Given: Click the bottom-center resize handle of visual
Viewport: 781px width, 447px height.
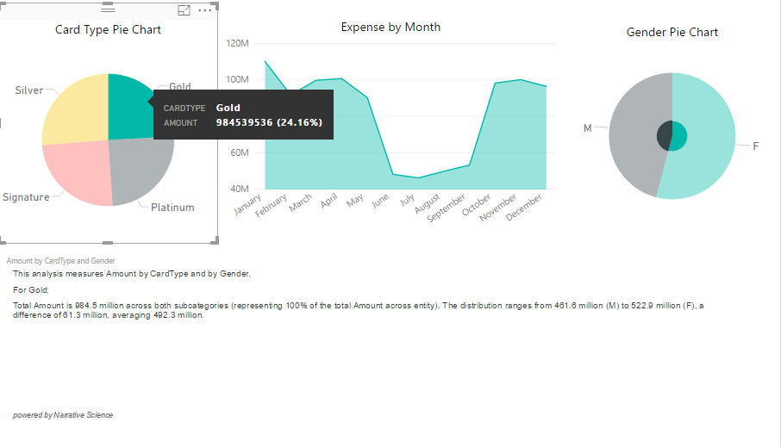Looking at the screenshot, I should coord(108,243).
